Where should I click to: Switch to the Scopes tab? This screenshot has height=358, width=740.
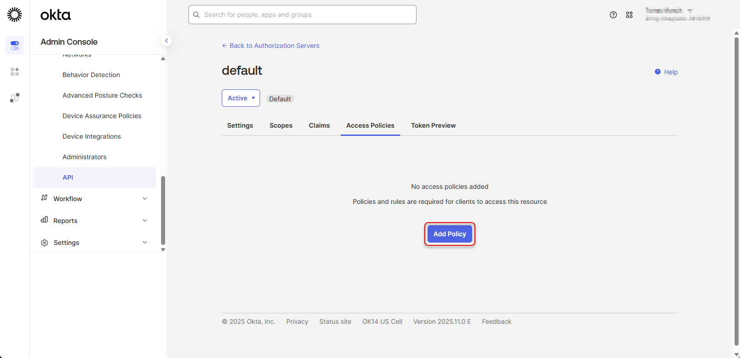(281, 125)
